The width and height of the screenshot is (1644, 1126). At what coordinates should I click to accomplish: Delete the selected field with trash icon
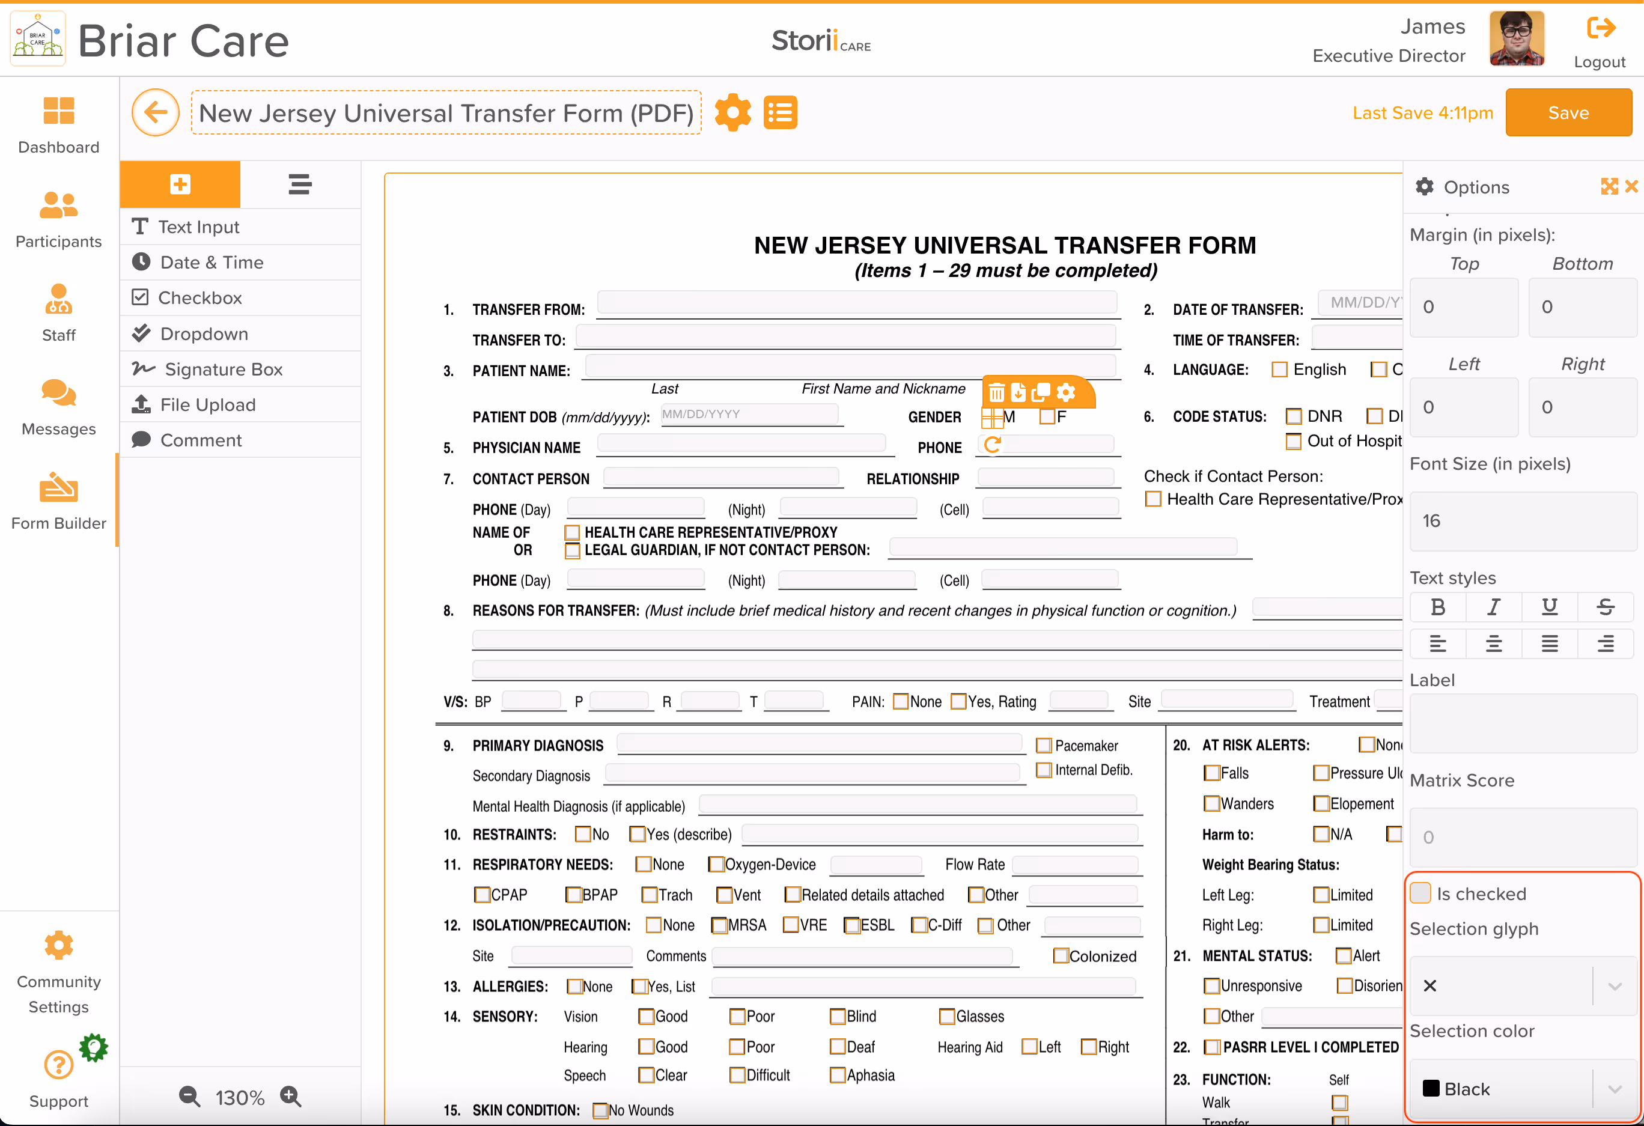click(x=996, y=392)
